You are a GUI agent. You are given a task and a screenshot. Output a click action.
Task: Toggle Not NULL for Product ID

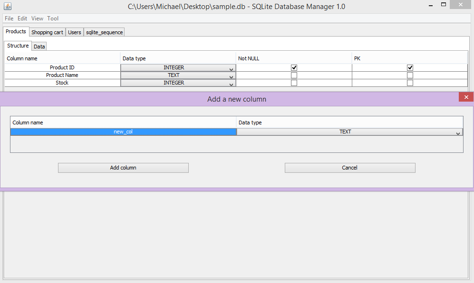pyautogui.click(x=294, y=67)
